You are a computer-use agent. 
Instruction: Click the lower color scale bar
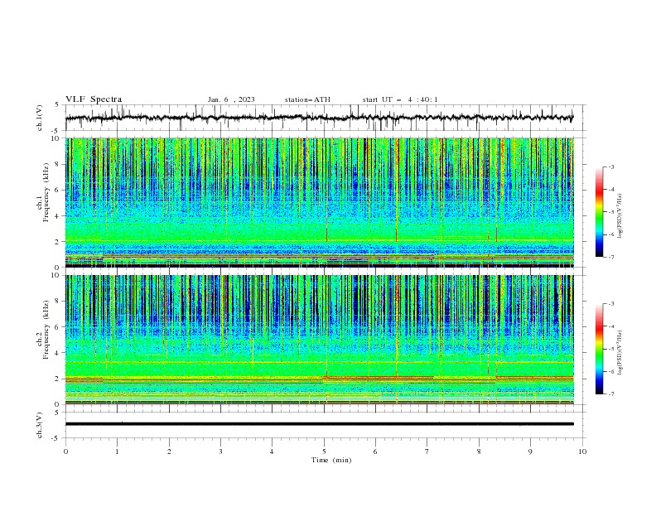(x=599, y=349)
